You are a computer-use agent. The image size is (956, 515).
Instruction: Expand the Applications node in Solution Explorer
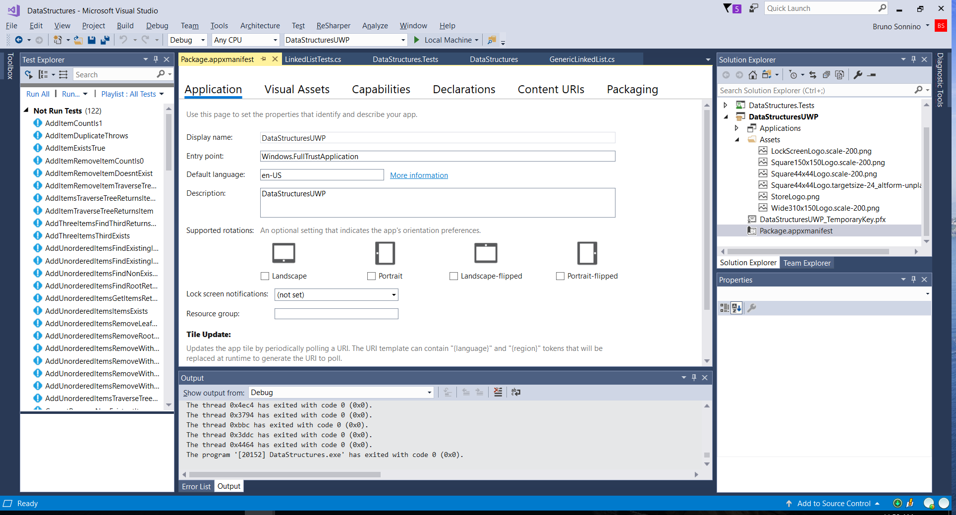click(x=737, y=128)
